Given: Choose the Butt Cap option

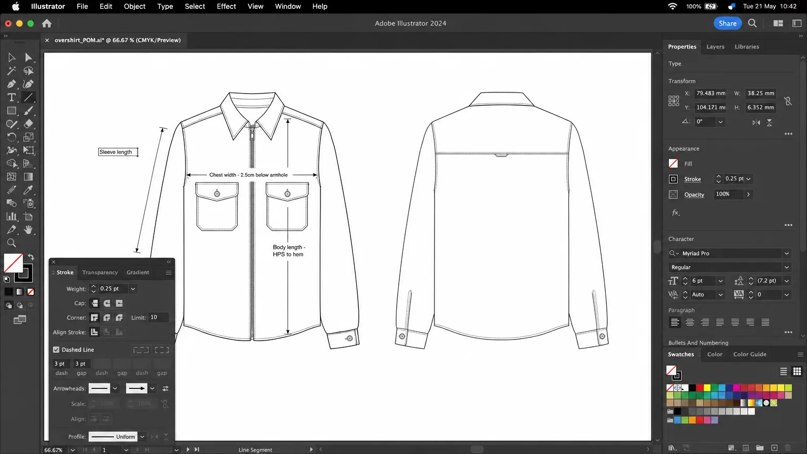Looking at the screenshot, I should (x=95, y=303).
